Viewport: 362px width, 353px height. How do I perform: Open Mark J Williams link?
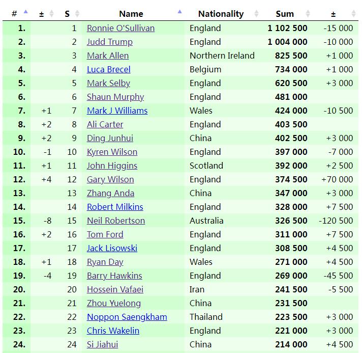(117, 111)
